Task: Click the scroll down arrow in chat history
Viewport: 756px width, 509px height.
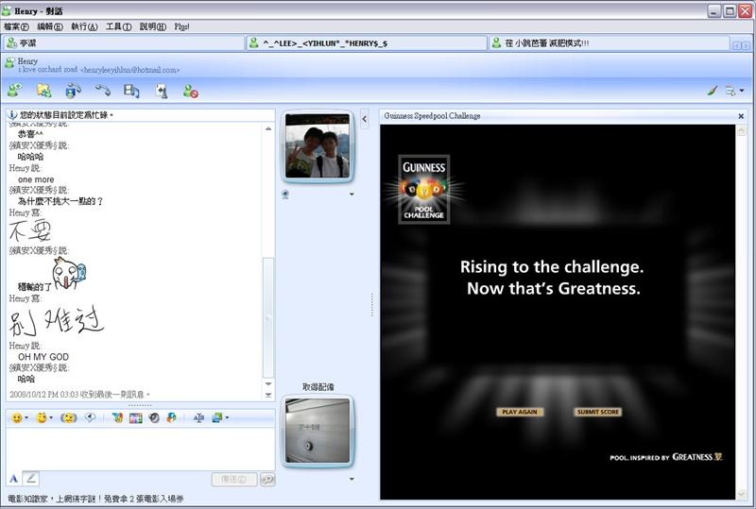Action: [x=268, y=384]
